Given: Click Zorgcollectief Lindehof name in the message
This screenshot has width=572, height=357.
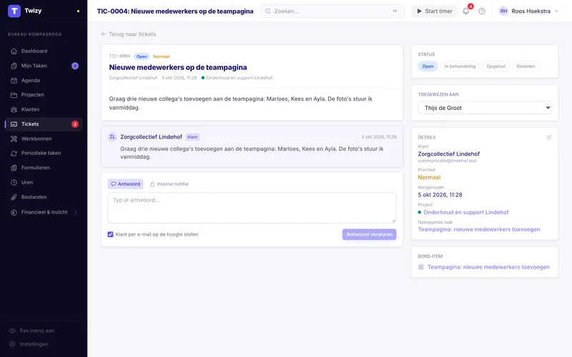Looking at the screenshot, I should point(151,137).
